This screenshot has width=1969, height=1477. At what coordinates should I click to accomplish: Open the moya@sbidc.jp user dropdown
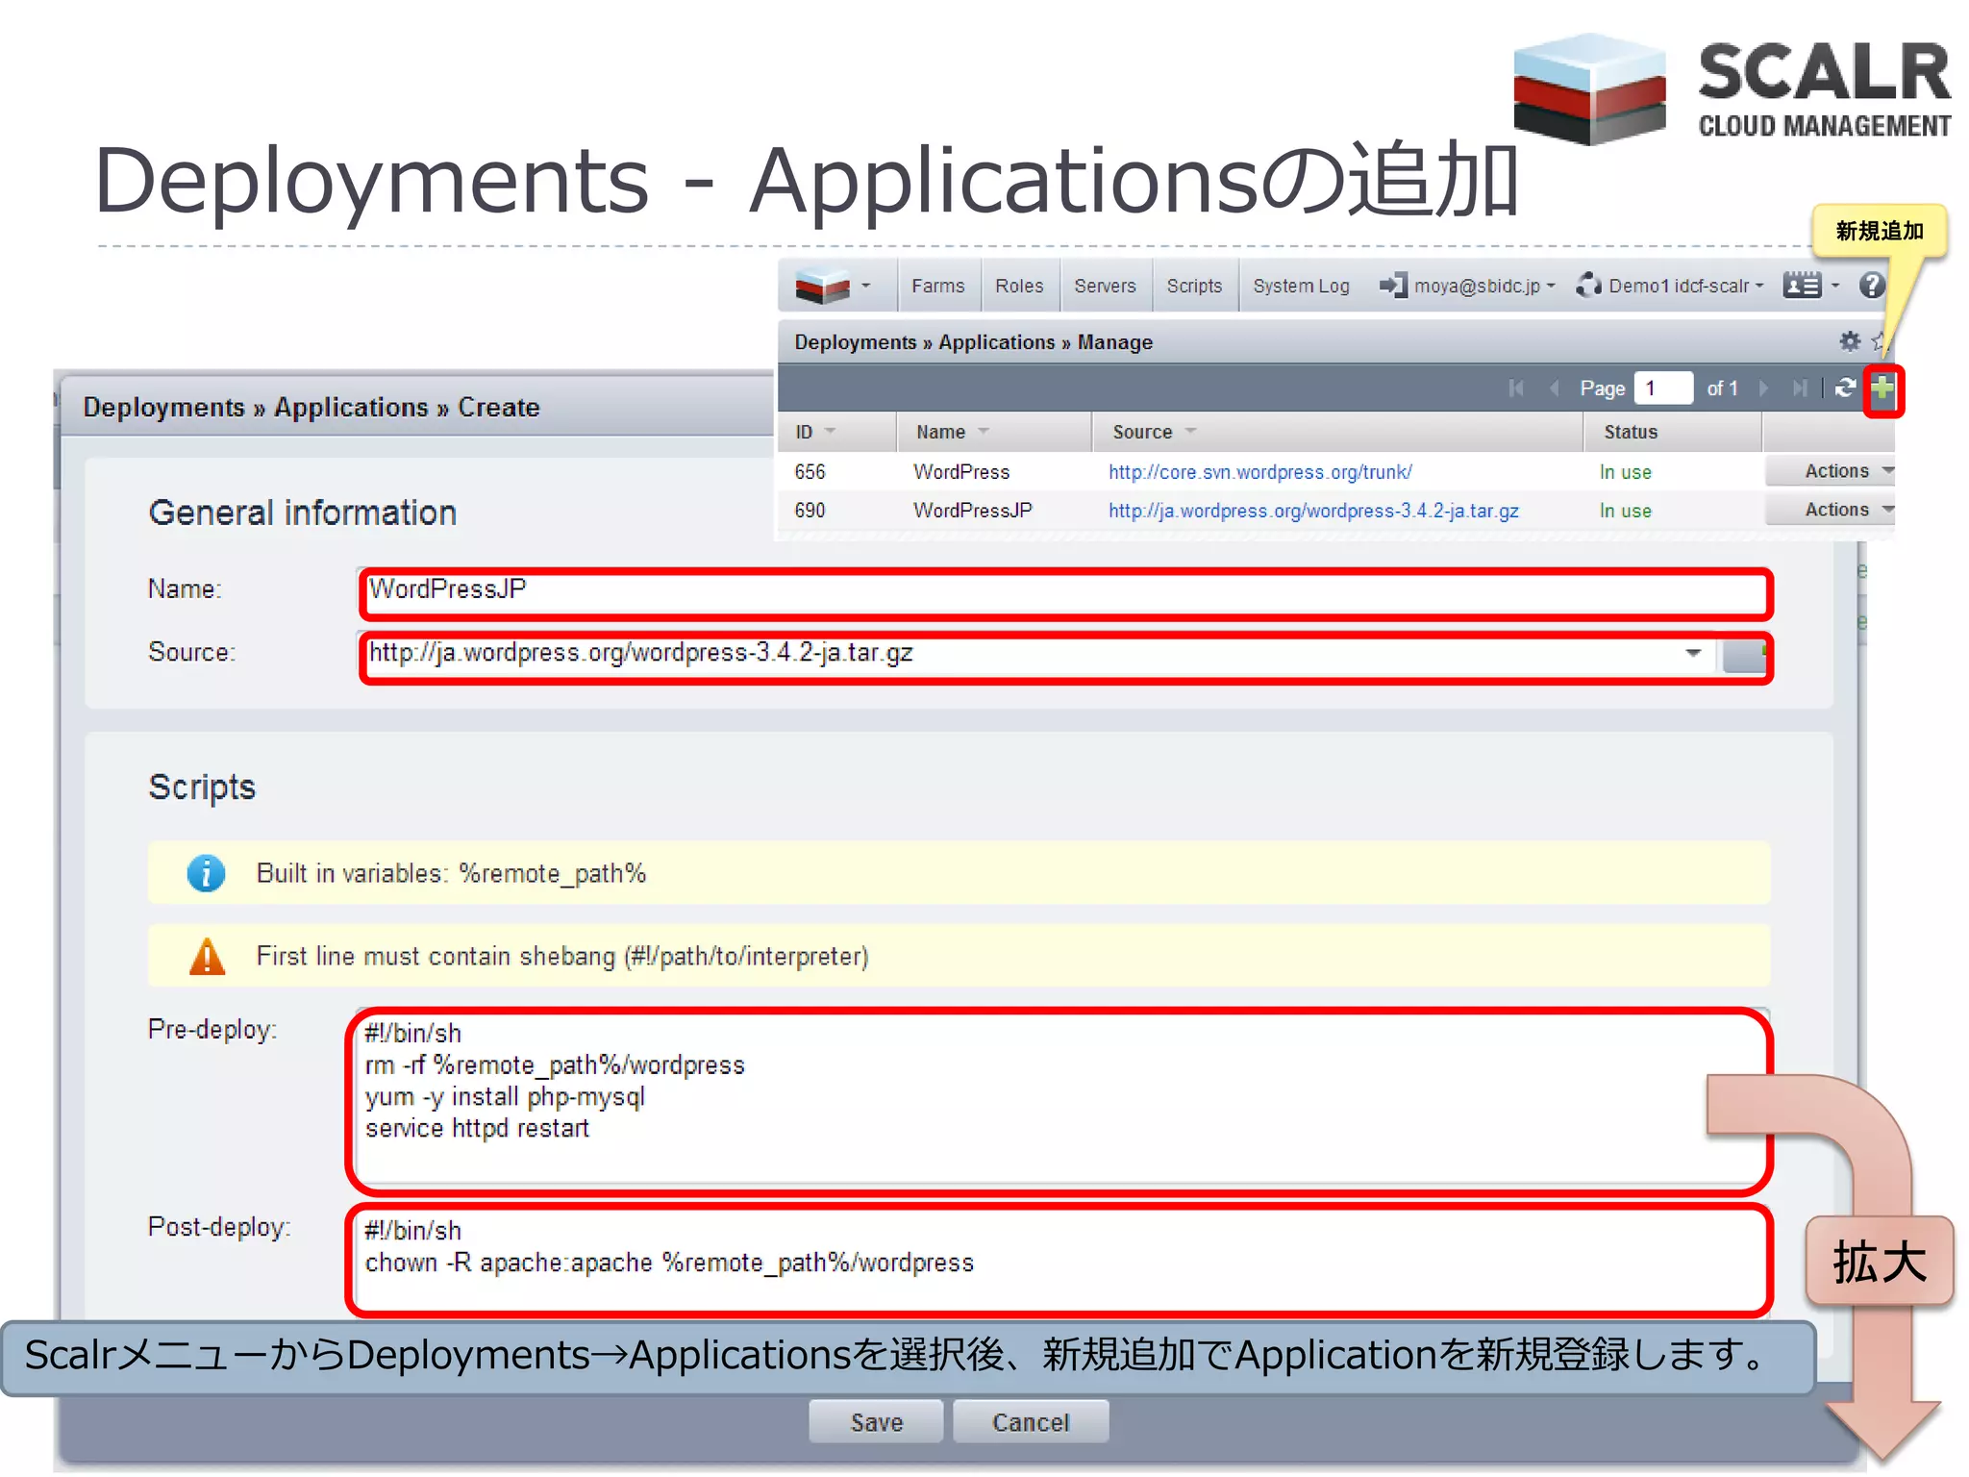[x=1466, y=286]
